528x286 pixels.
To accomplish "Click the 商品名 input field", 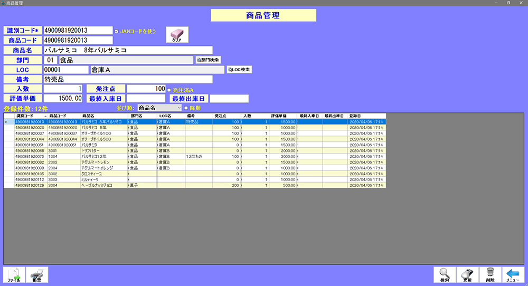I will (x=128, y=50).
